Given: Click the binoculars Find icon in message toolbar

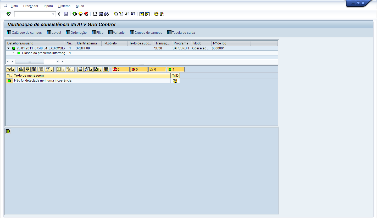Looking at the screenshot, I should click(34, 69).
